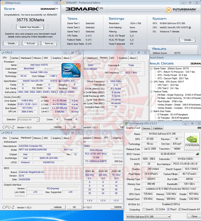Select the GT2 - Firefly Forest result
Viewport: 201px width, 221px height.
tap(172, 75)
